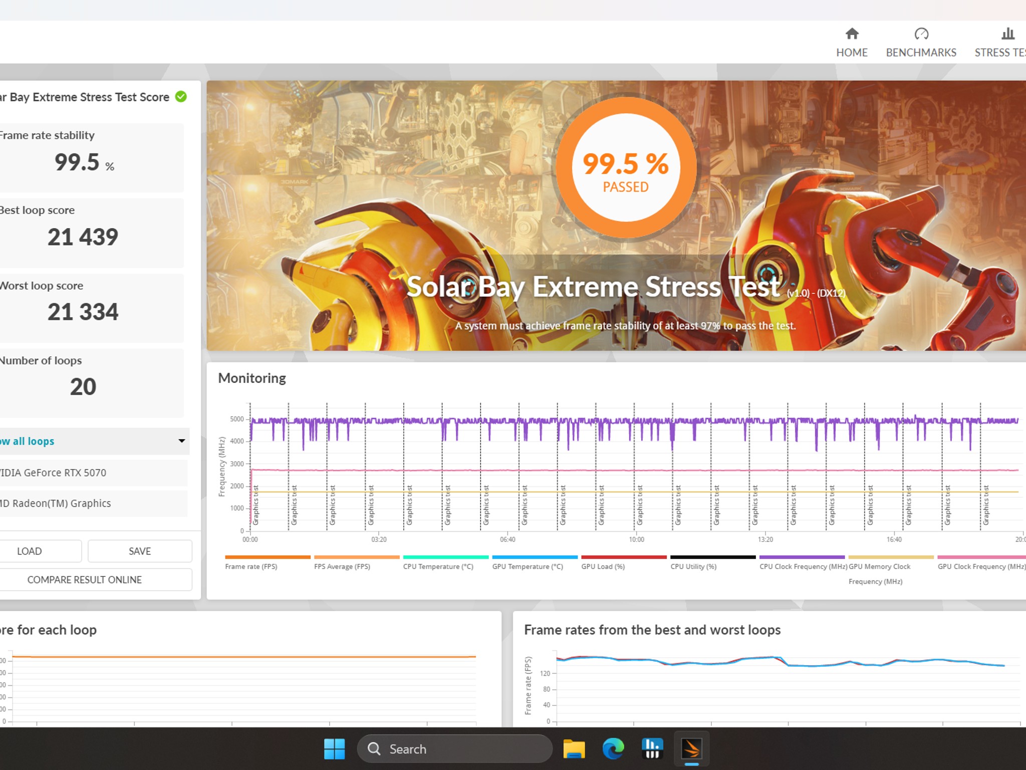This screenshot has width=1026, height=770.
Task: Toggle GPU Memory Clock Frequency legend swatch
Action: tap(892, 557)
